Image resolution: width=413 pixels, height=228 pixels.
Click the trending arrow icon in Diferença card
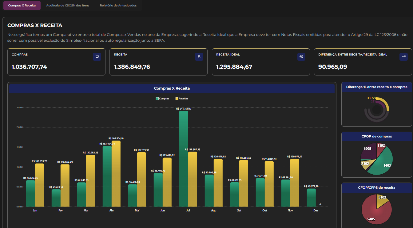tap(403, 57)
